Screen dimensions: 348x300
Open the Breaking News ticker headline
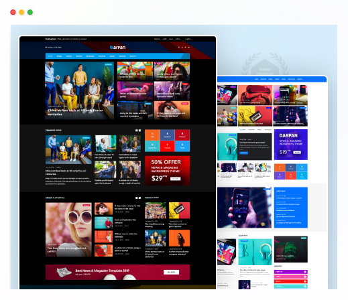tap(72, 39)
